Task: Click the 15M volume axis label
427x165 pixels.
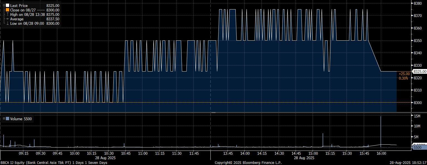Action: tap(417, 116)
